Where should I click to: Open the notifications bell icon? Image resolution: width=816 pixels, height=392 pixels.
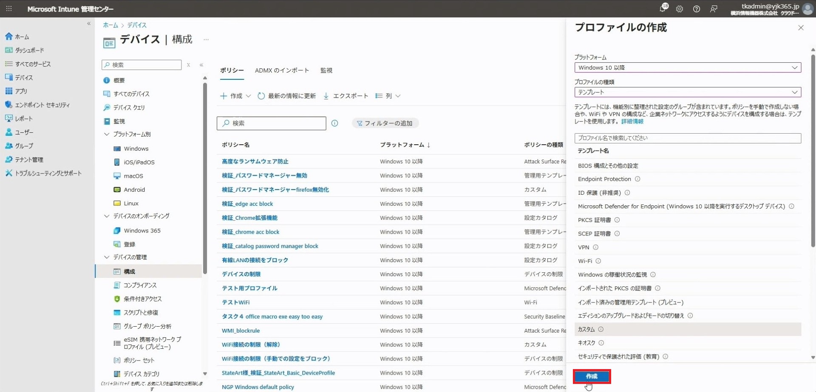663,8
